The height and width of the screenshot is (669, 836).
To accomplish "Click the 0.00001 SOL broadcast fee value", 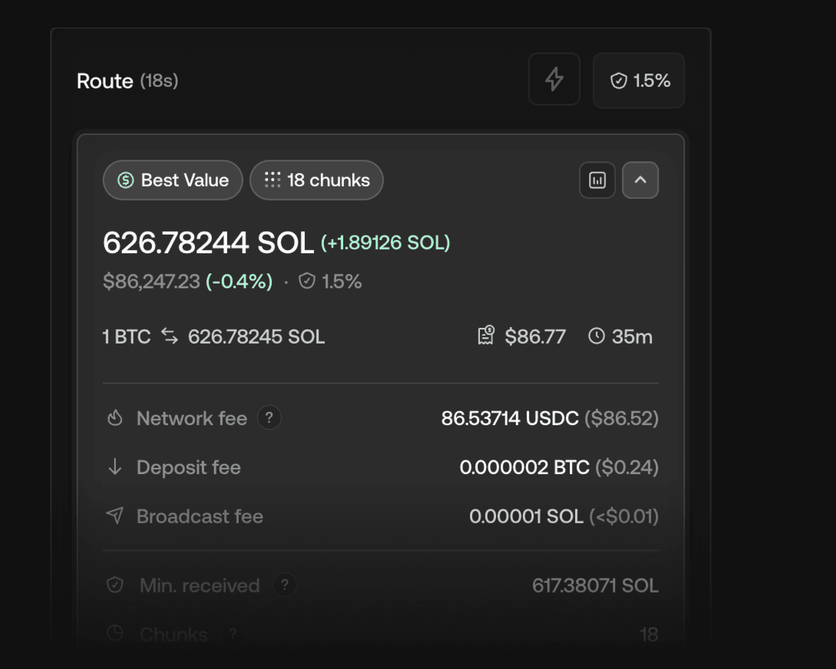I will [x=526, y=516].
